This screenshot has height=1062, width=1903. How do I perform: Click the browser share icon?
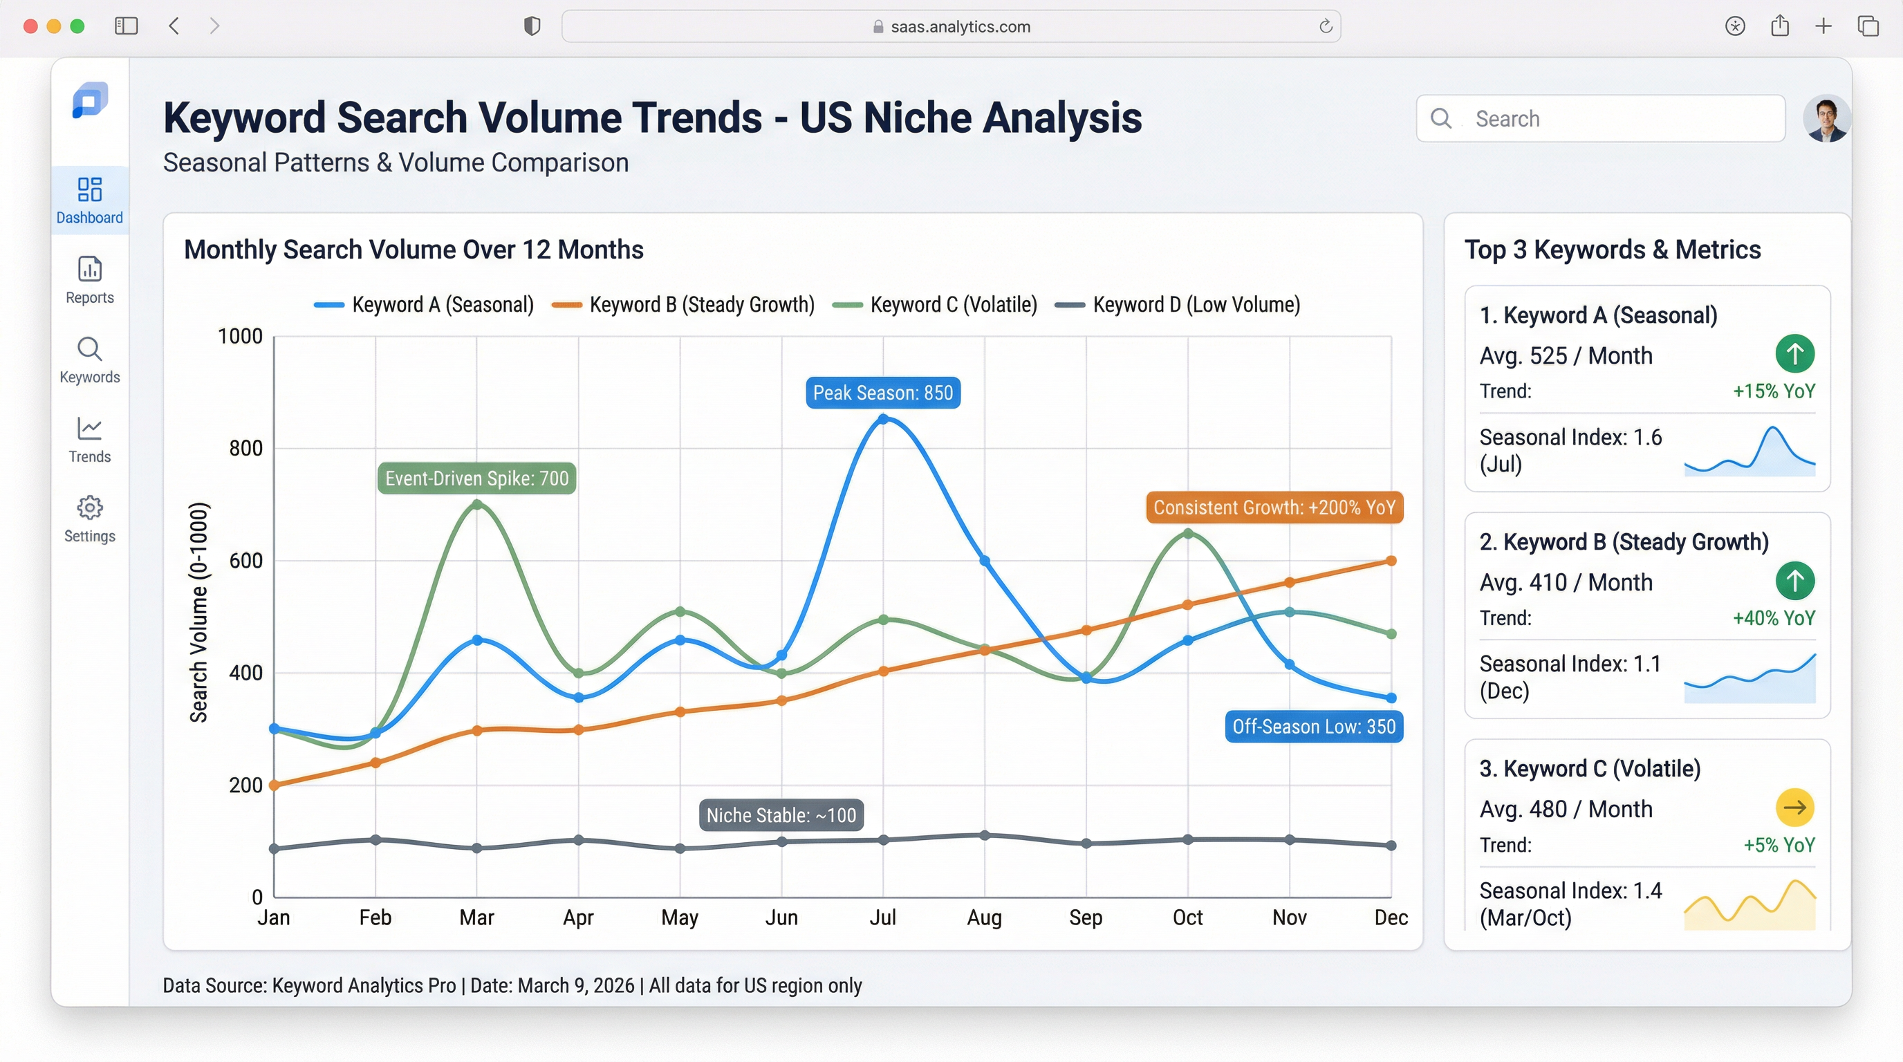[1781, 26]
